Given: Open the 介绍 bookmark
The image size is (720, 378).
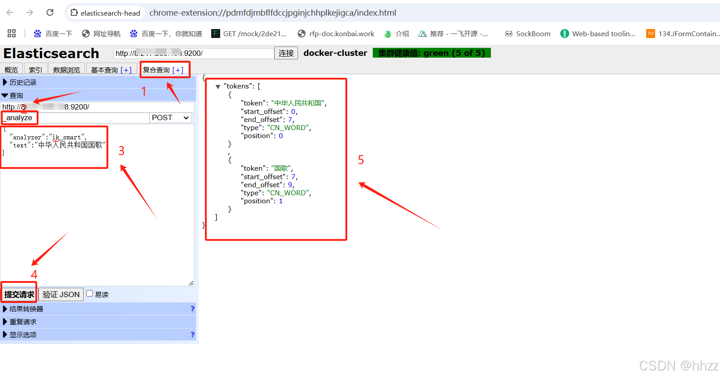Looking at the screenshot, I should tap(396, 34).
